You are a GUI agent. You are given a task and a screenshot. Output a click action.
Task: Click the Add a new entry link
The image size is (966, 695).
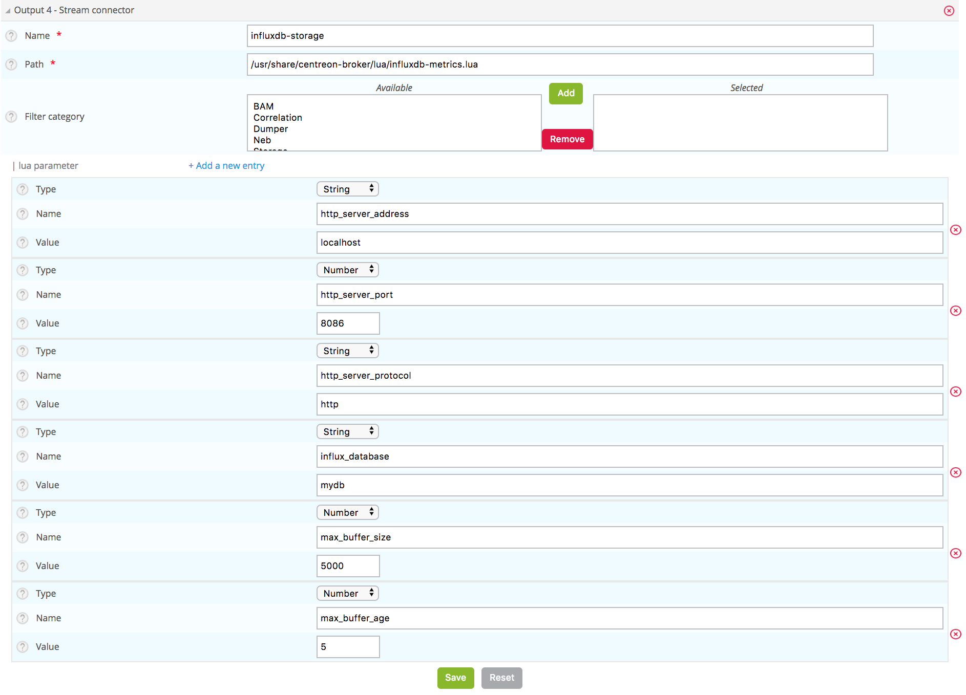[226, 166]
